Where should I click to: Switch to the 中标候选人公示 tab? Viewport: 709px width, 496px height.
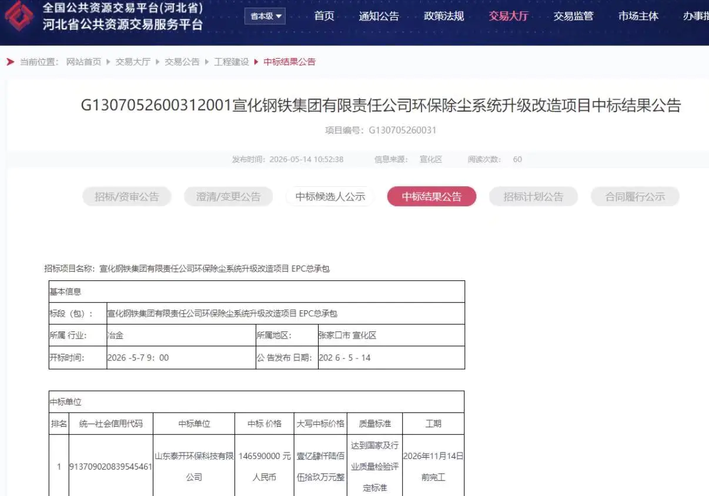coord(330,197)
